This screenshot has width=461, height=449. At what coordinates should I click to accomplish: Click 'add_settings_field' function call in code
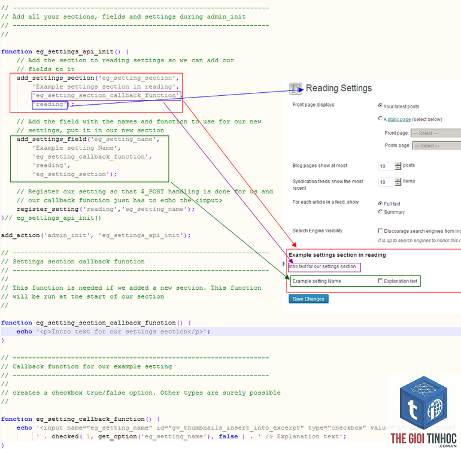[x=51, y=139]
